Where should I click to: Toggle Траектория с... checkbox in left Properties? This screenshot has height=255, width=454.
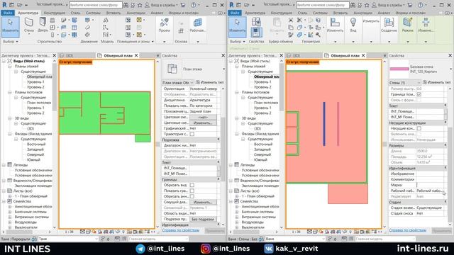(192, 134)
